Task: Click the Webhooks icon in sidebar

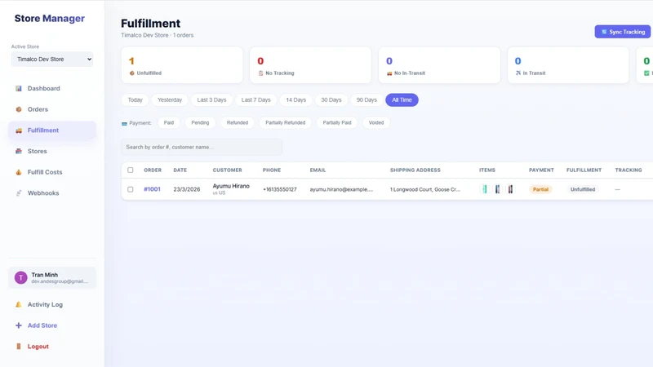Action: 18,193
